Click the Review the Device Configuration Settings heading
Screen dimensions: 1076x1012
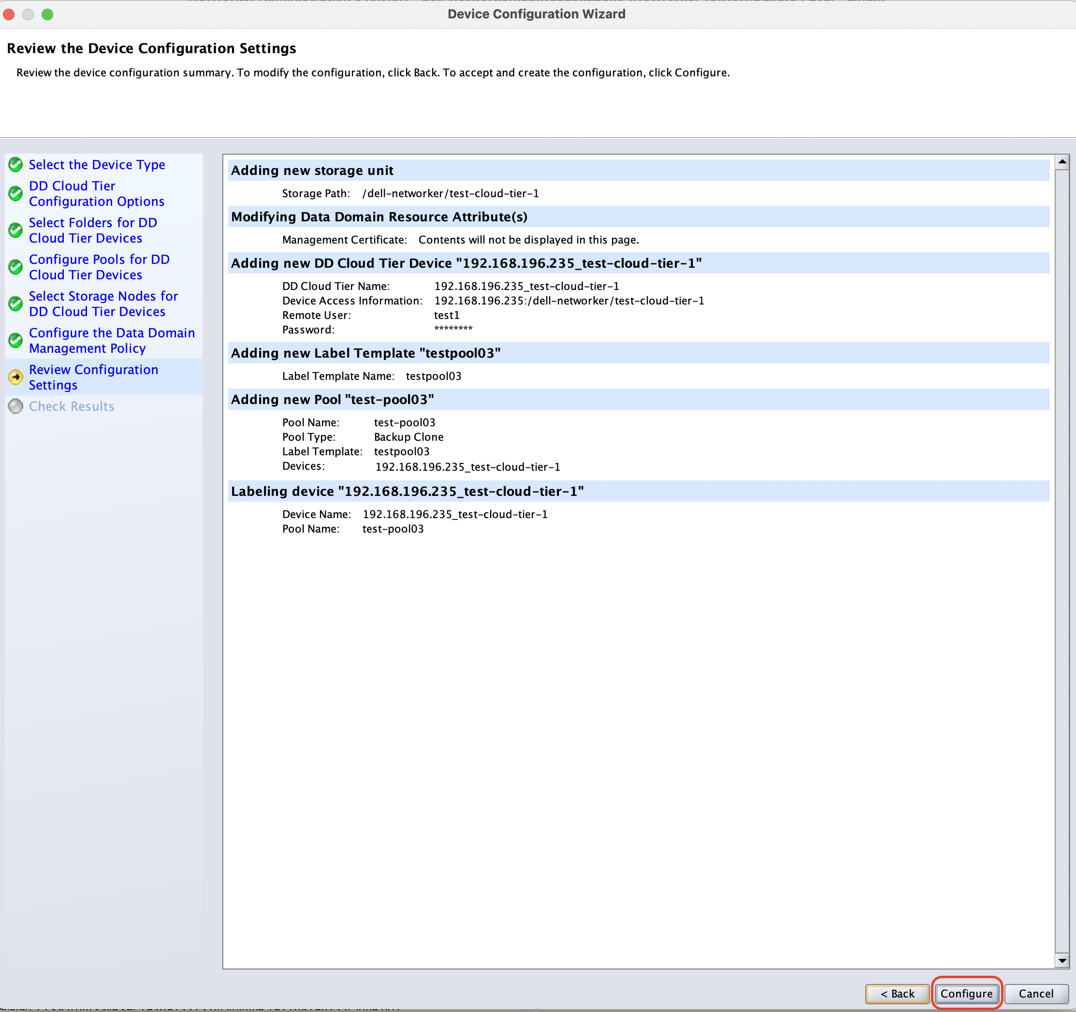(x=152, y=49)
